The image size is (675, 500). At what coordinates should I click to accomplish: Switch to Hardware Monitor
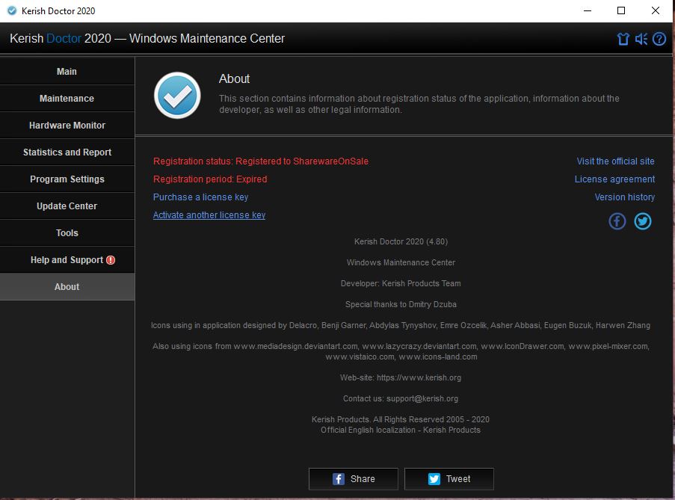point(67,126)
